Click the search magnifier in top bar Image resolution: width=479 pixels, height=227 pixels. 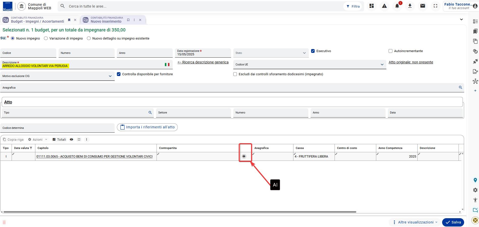(x=63, y=6)
